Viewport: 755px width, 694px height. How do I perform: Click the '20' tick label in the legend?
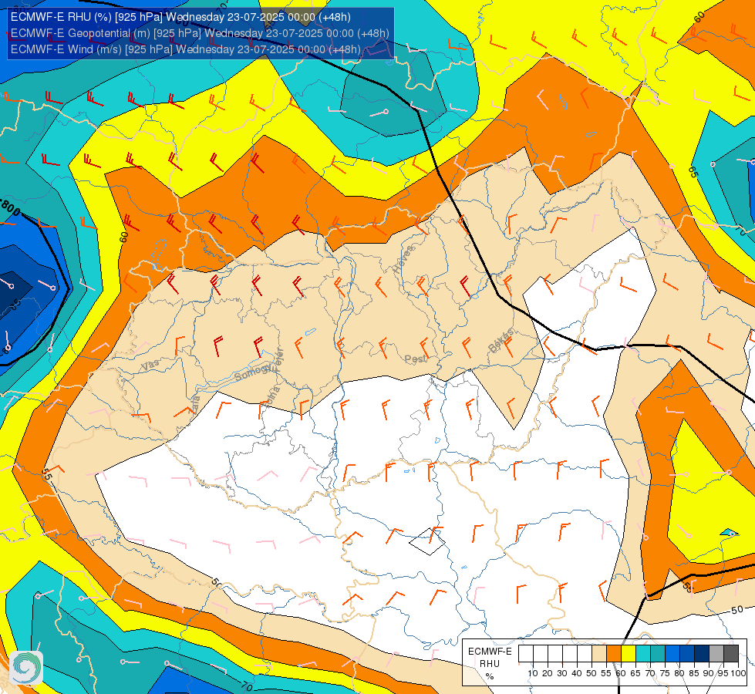tap(548, 673)
